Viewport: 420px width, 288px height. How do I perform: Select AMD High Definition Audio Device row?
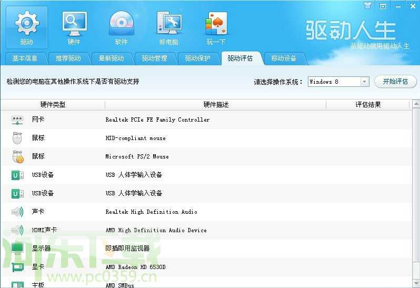point(206,230)
